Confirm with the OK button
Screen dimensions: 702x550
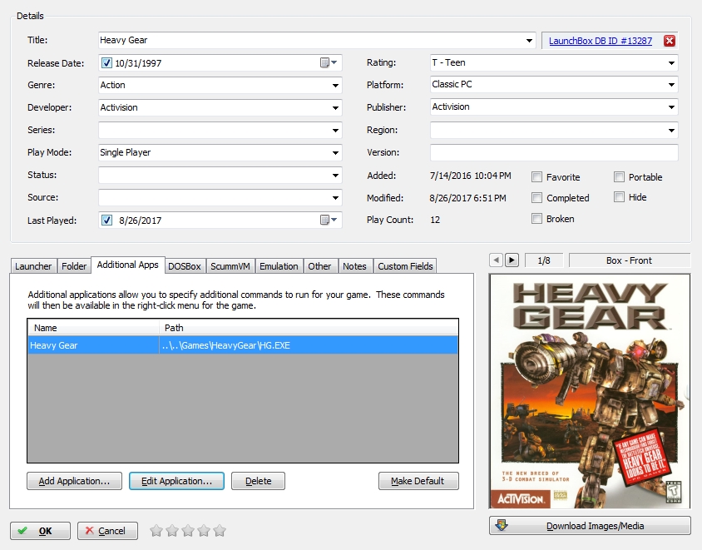point(40,531)
